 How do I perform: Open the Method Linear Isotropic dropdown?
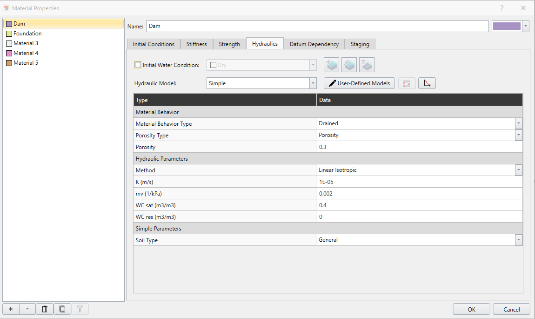point(519,170)
